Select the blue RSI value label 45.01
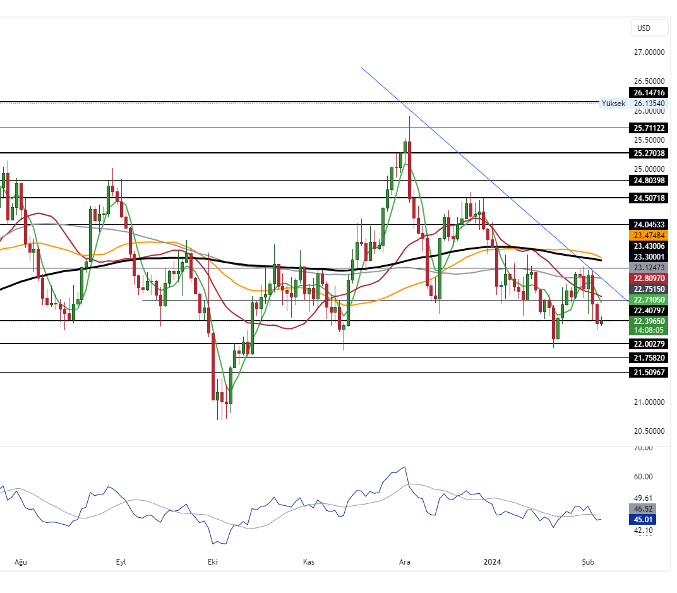 [x=644, y=520]
